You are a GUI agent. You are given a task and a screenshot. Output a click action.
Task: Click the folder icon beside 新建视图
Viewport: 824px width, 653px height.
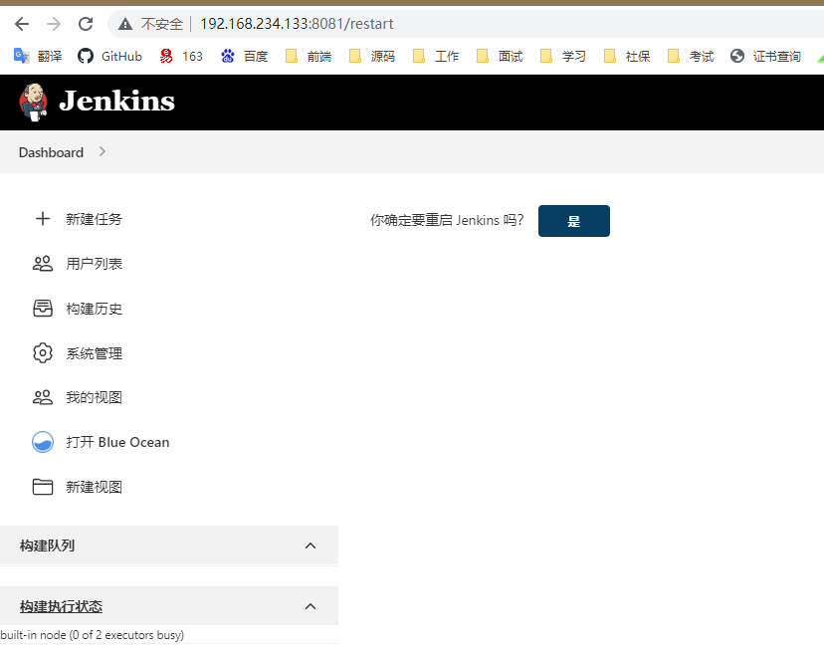pos(43,487)
